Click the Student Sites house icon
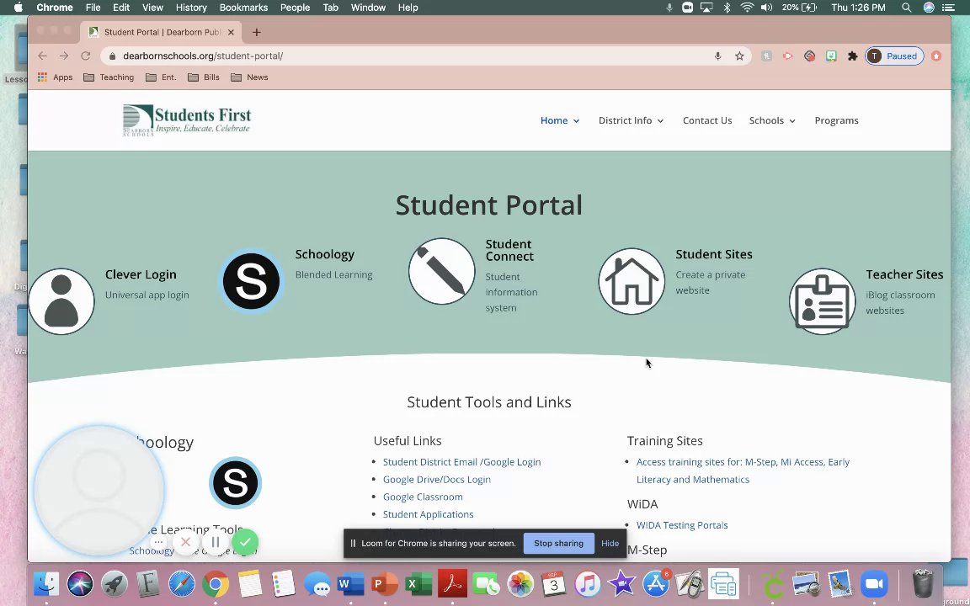The width and height of the screenshot is (970, 606). click(x=632, y=281)
